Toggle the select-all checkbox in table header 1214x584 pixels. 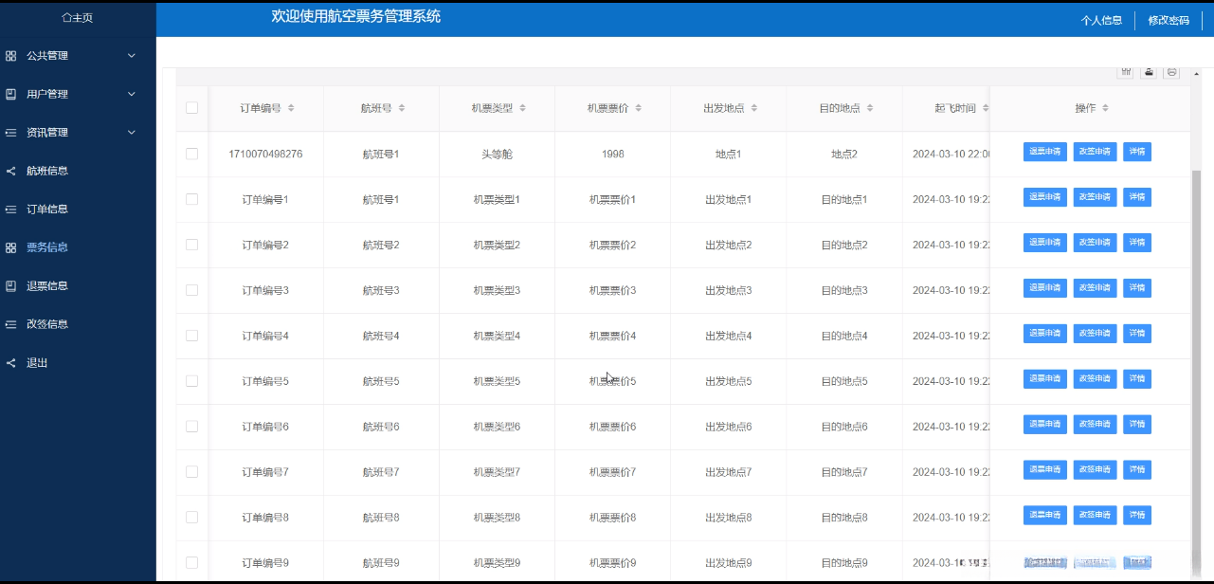click(192, 108)
